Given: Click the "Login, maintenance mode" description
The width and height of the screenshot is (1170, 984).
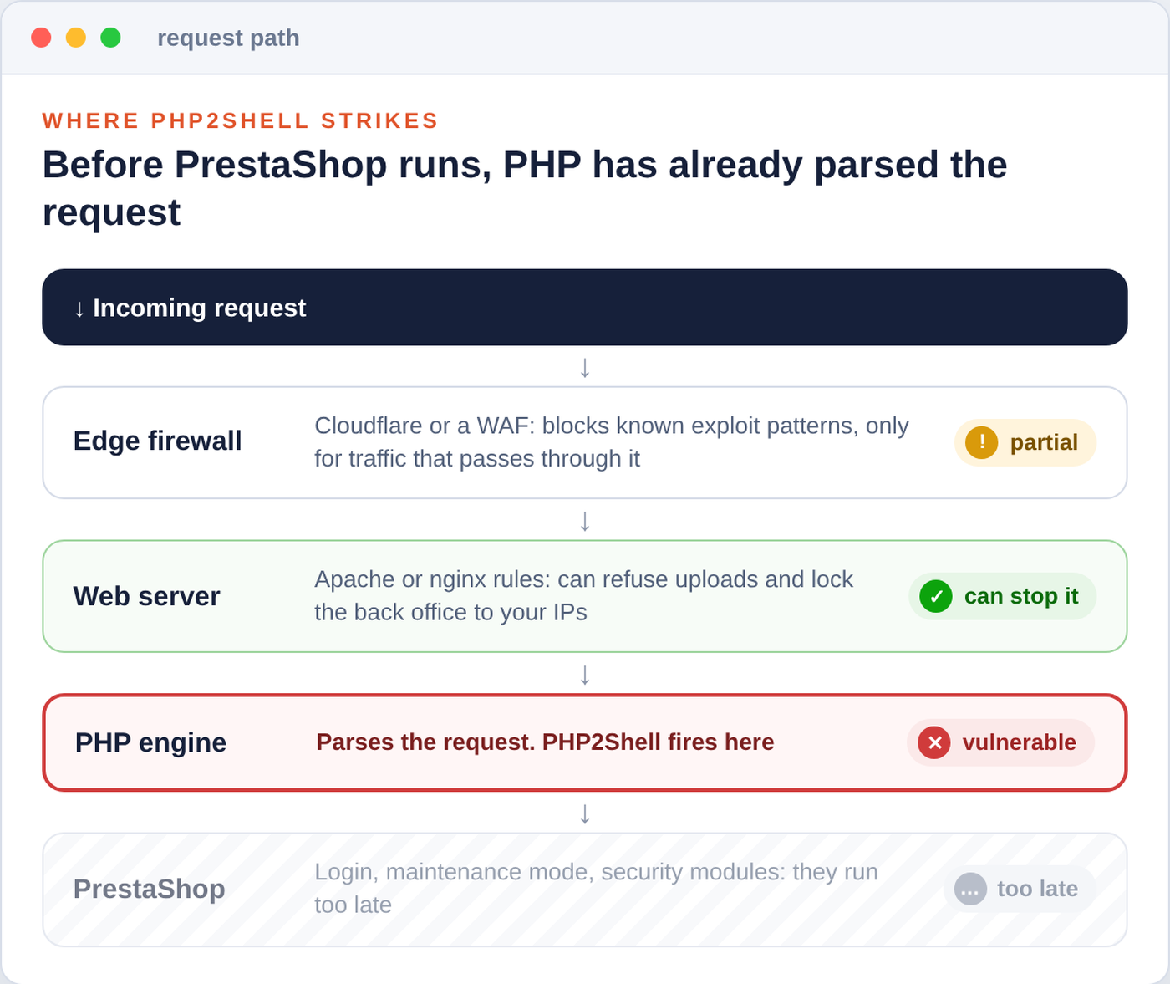Looking at the screenshot, I should pos(596,889).
